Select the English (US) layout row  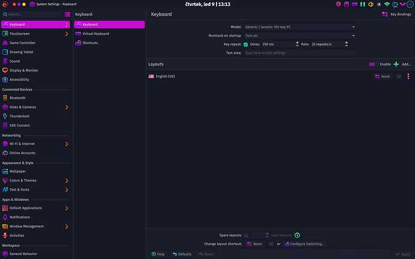coord(280,76)
